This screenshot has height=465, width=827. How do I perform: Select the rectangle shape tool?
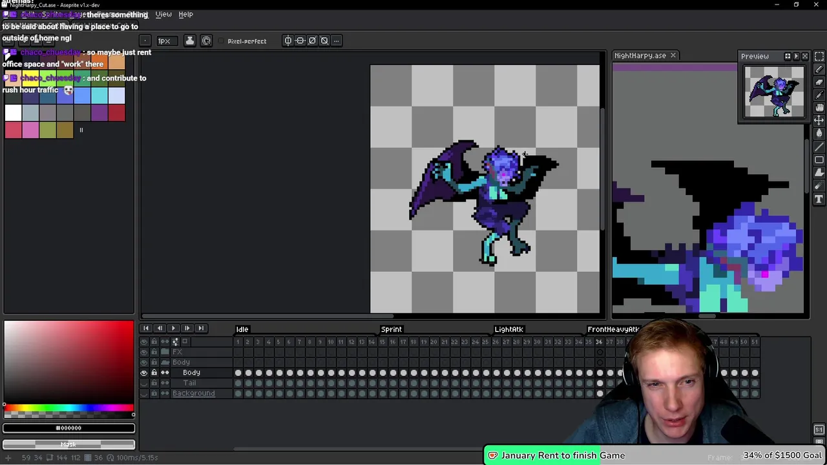coord(819,160)
